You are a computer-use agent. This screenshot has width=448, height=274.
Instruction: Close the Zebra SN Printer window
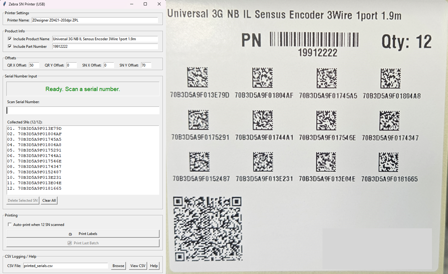[x=159, y=4]
